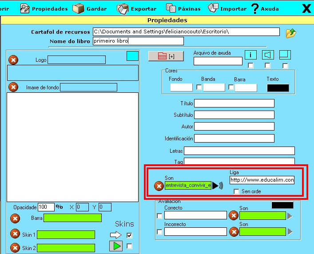Open Axuda help
Viewport: 314px width, 254px height.
click(x=265, y=8)
